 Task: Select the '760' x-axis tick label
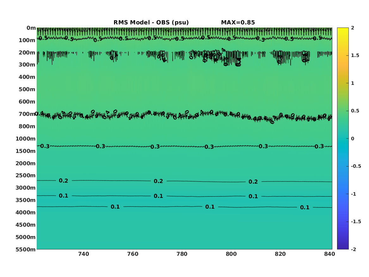[133, 254]
